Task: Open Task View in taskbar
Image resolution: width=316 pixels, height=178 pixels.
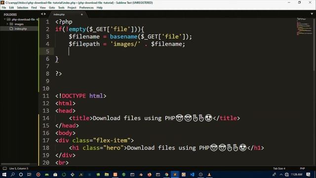Action: (x=29, y=175)
